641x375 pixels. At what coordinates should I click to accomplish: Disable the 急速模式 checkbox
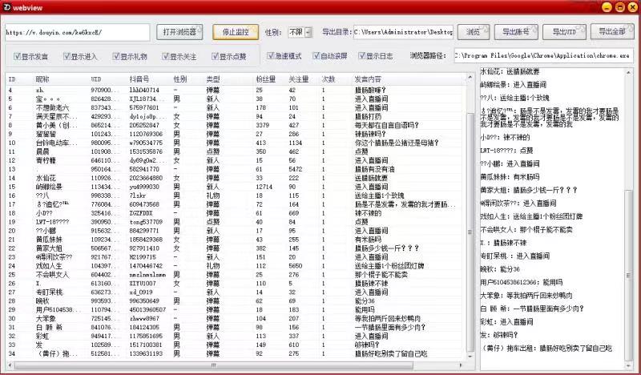click(x=271, y=57)
